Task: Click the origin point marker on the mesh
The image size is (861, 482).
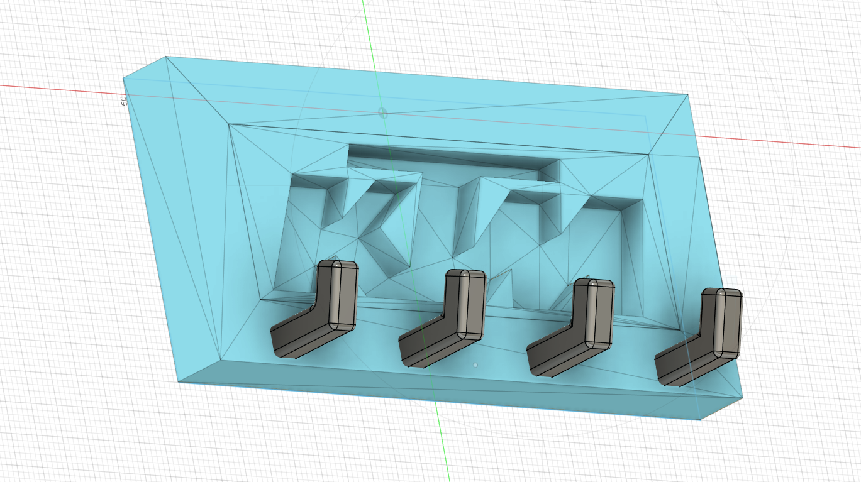Action: 382,113
